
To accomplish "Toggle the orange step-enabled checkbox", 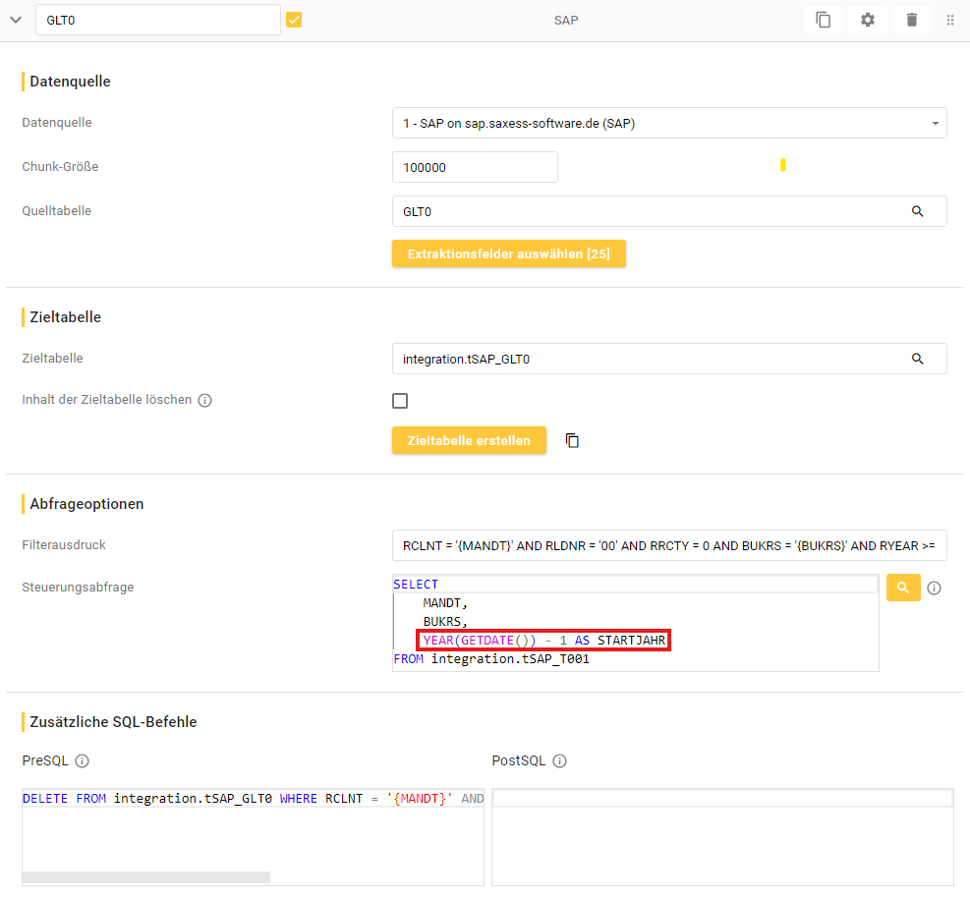I will (x=294, y=20).
